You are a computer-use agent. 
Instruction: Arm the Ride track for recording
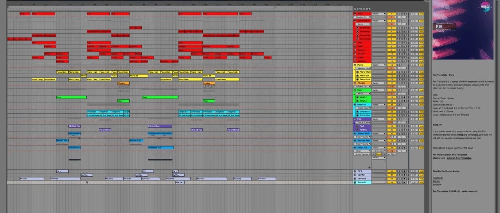click(x=404, y=43)
